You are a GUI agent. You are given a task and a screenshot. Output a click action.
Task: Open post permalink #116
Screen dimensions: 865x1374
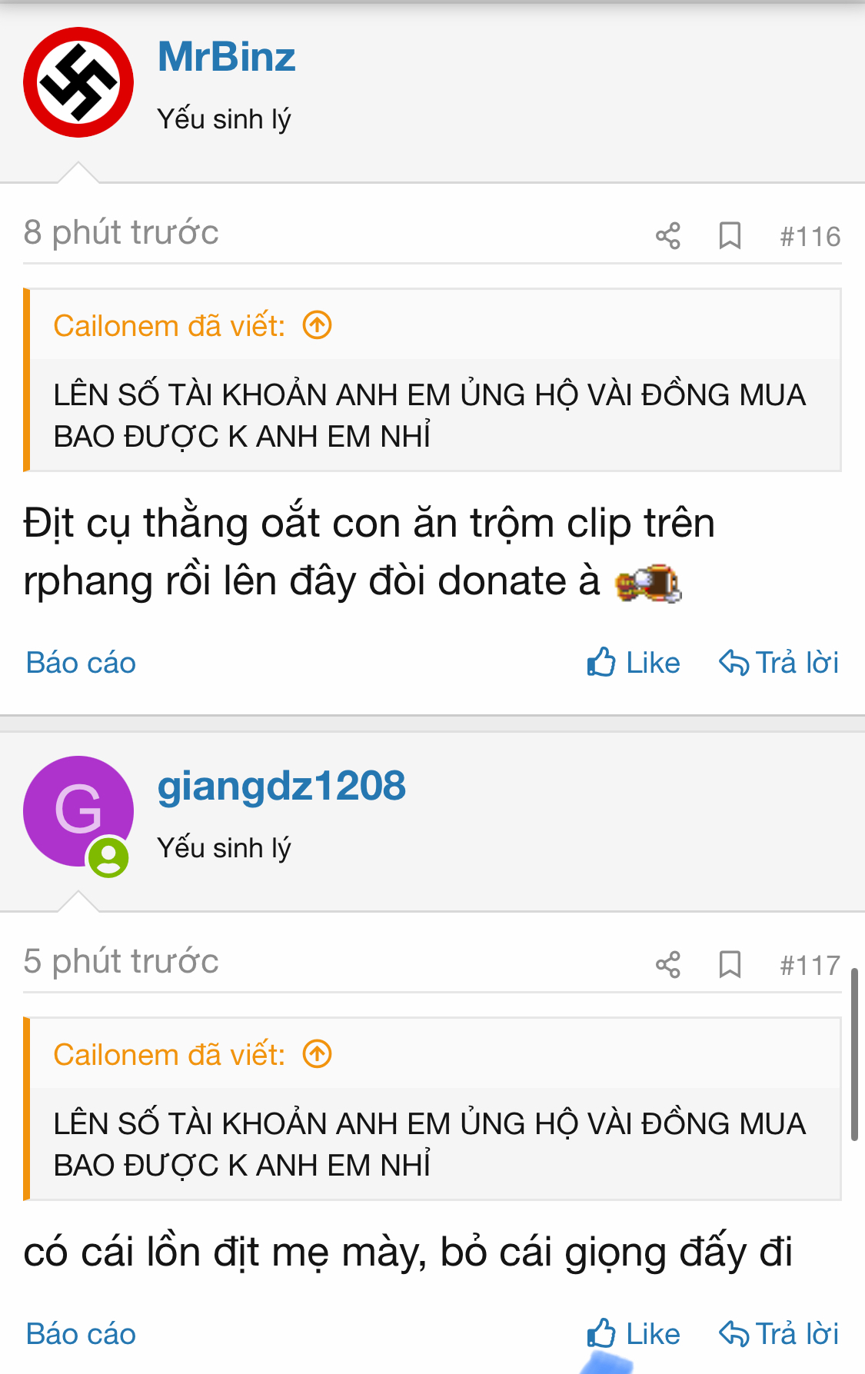click(x=810, y=236)
